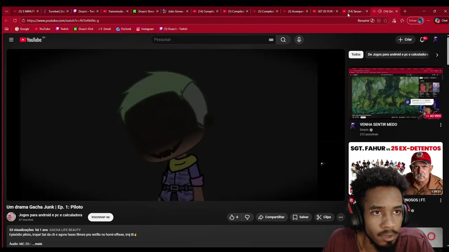Switch to the 5 MINUTE browser tab
449x252 pixels.
click(x=27, y=11)
